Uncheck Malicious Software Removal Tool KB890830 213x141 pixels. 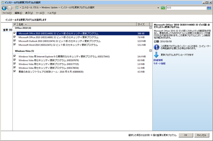pos(15,71)
